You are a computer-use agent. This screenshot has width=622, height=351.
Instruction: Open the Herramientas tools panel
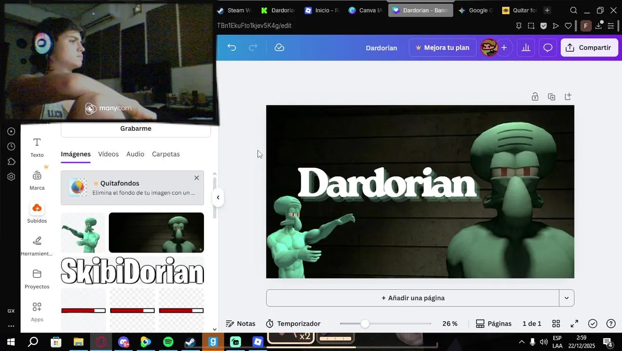coord(37,246)
